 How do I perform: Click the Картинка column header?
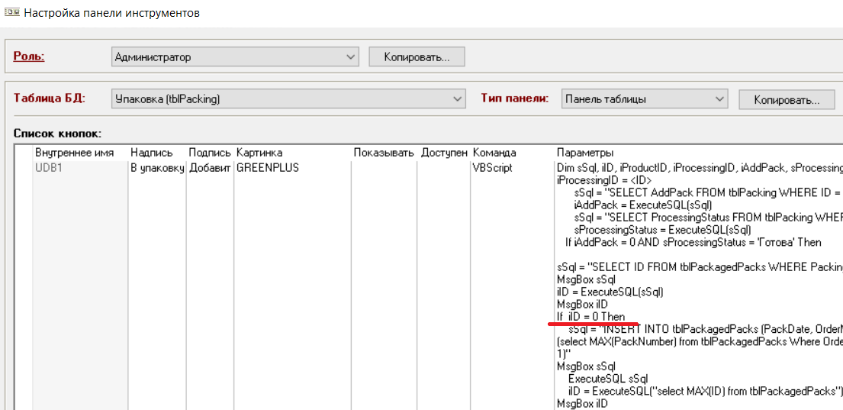click(259, 153)
